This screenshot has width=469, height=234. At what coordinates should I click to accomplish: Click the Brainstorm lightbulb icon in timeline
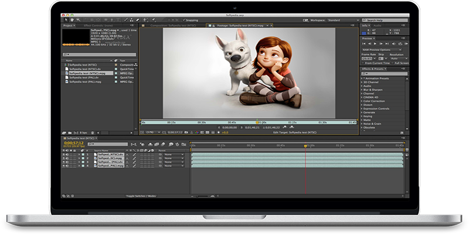pyautogui.click(x=171, y=144)
